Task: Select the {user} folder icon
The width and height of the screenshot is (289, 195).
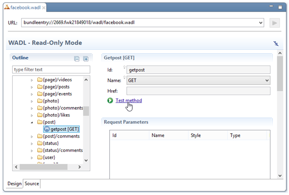Action: [40, 157]
